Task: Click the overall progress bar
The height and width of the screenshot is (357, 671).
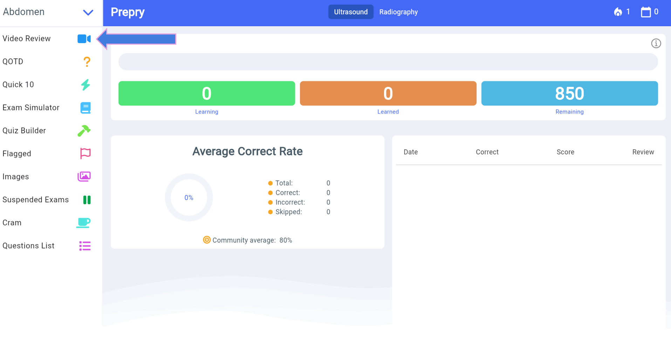Action: click(x=388, y=62)
